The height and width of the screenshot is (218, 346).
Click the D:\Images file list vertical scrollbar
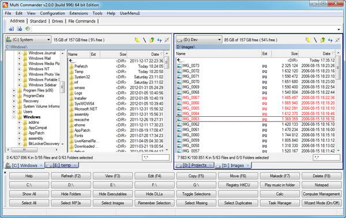(338, 102)
